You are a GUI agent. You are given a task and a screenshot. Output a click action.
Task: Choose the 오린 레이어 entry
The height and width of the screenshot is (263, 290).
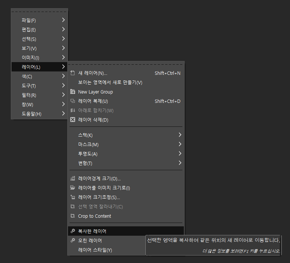tap(107, 241)
